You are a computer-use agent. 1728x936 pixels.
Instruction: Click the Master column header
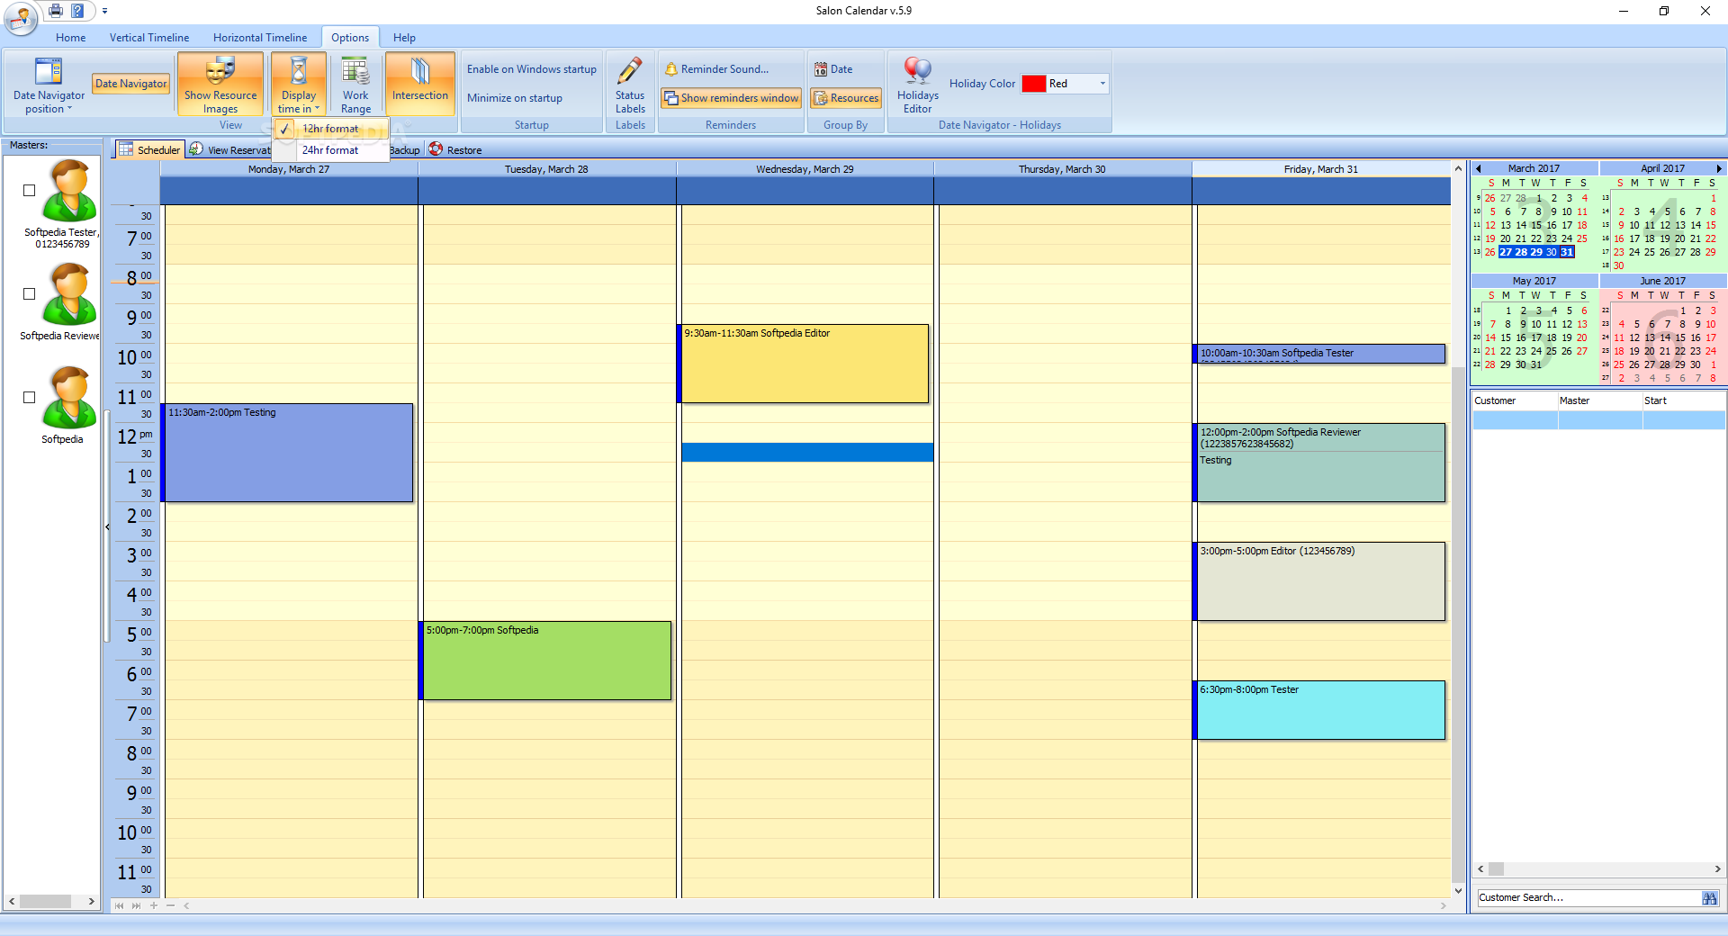tap(1600, 400)
